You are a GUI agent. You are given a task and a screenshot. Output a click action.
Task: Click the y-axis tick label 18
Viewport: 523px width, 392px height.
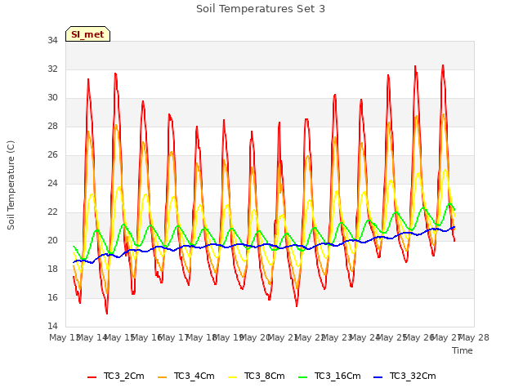(52, 269)
